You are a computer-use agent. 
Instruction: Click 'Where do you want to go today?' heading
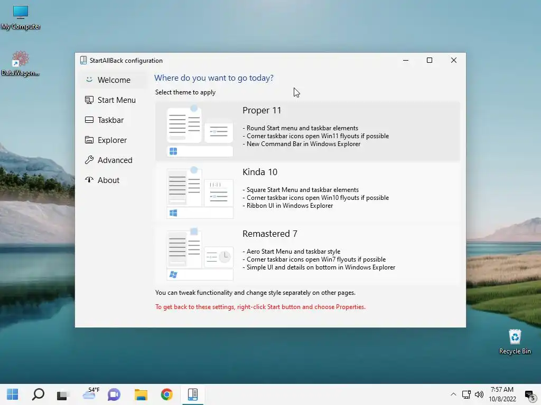point(214,78)
